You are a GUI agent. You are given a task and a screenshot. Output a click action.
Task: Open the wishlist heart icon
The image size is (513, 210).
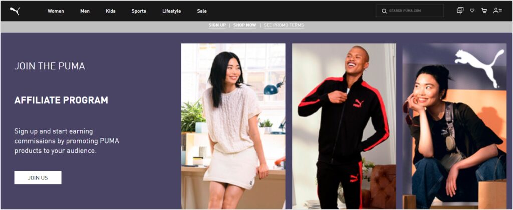pos(472,11)
